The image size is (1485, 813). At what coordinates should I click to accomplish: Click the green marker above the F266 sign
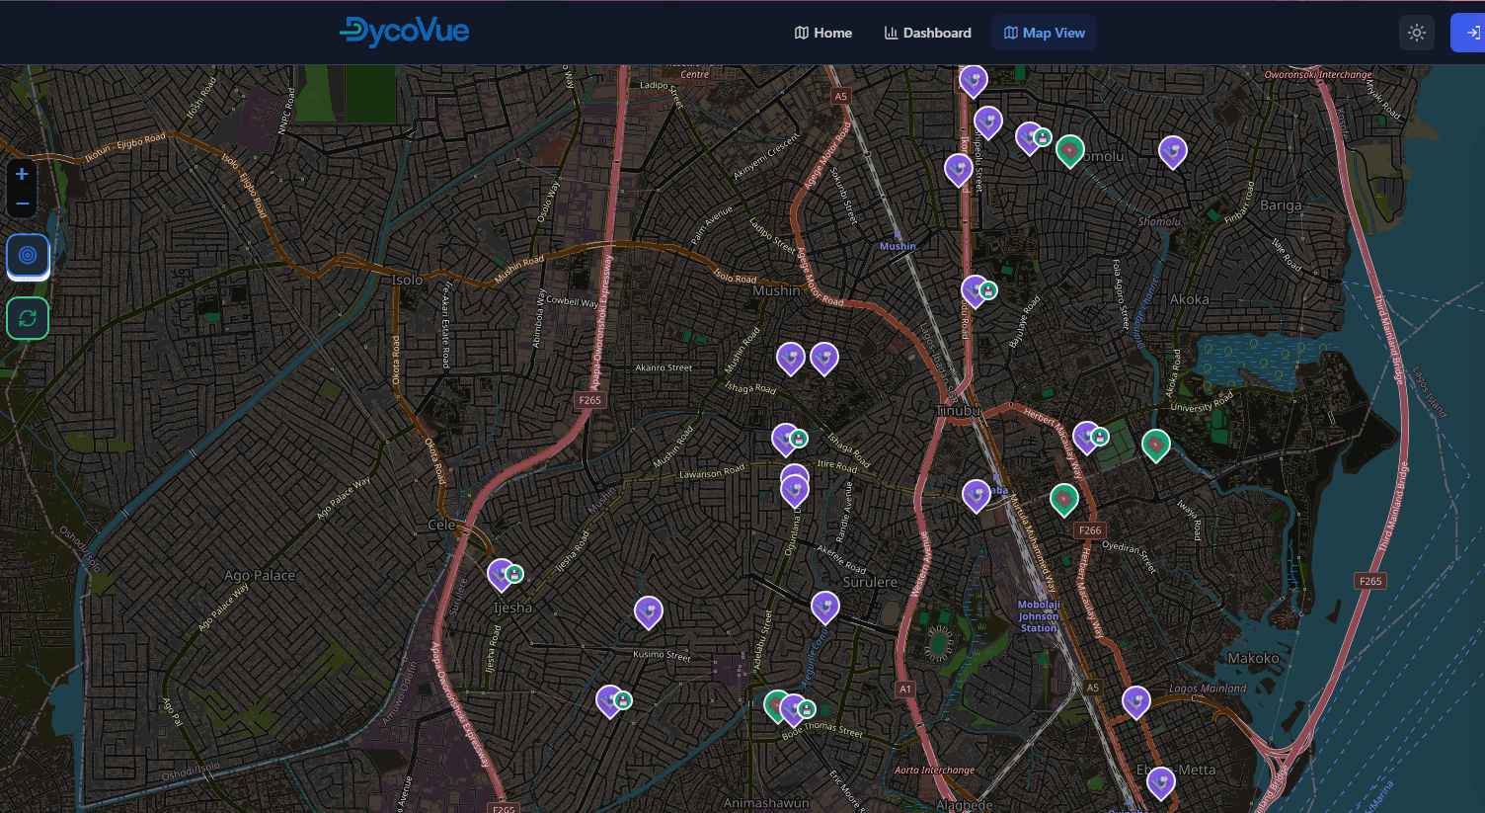tap(1063, 500)
